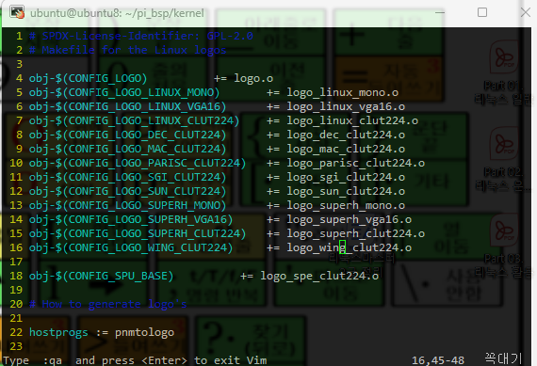Click logo_sgi_clut224.o in the editor
This screenshot has width=537, height=366.
point(346,177)
